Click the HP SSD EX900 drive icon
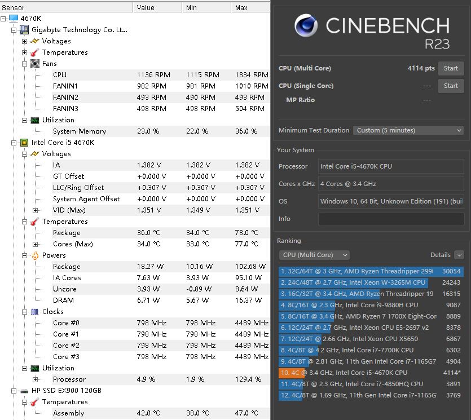 (x=24, y=391)
